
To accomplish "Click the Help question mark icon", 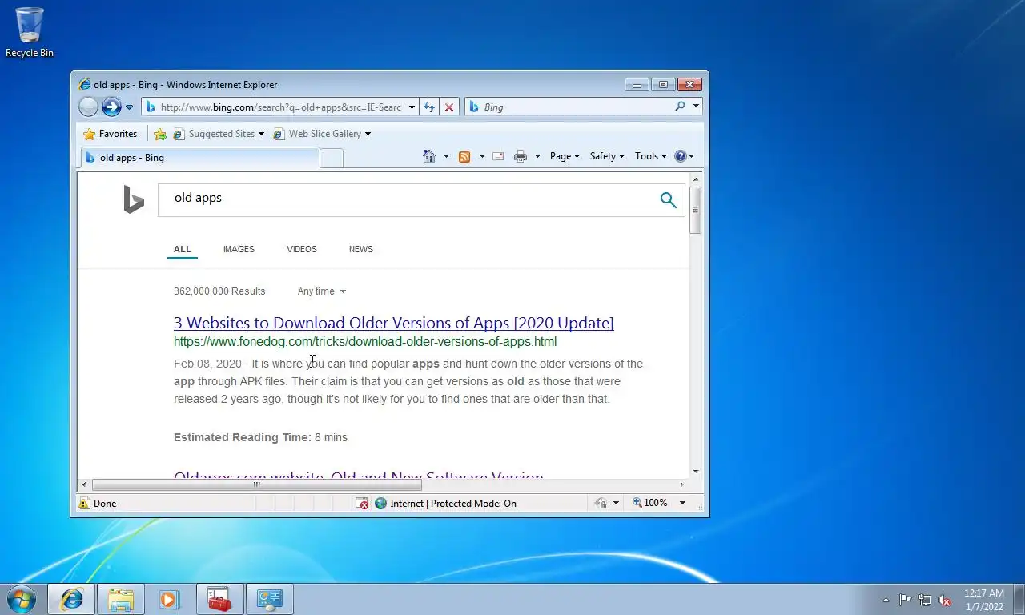I will click(681, 156).
